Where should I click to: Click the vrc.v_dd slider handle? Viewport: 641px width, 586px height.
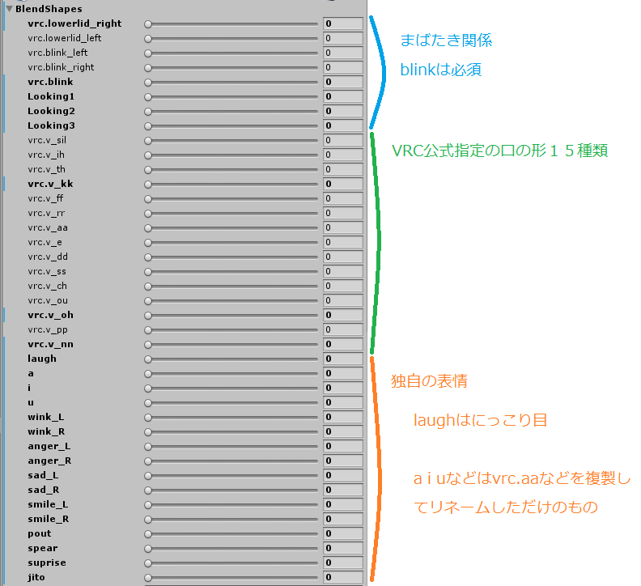click(x=148, y=257)
